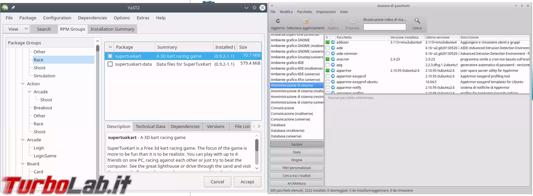Toggle the green status box for adduser
Screen dimensions: 533x196
click(328, 42)
